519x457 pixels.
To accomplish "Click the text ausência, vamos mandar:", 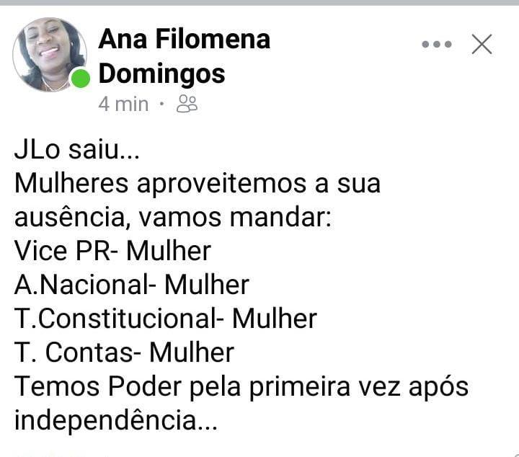I will [x=173, y=218].
